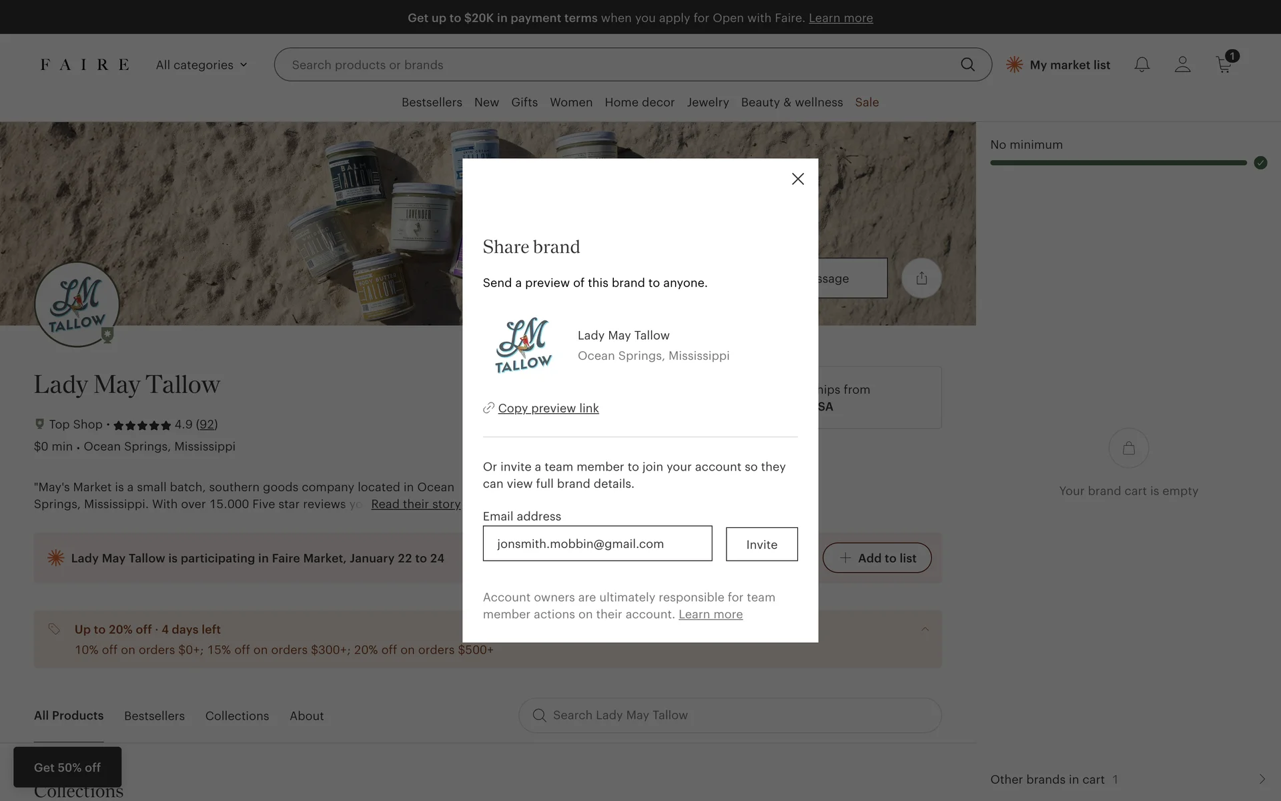Expand the All categories dropdown
Viewport: 1281px width, 801px height.
[x=201, y=65]
